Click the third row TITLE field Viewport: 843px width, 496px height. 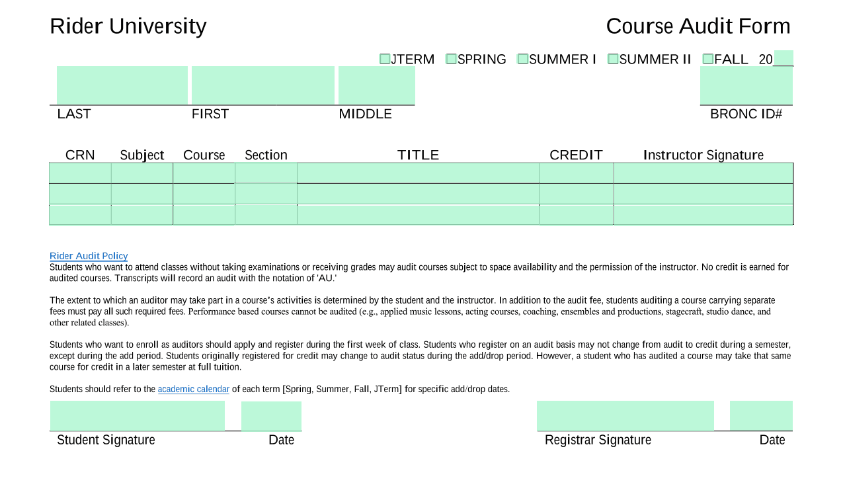pyautogui.click(x=419, y=215)
